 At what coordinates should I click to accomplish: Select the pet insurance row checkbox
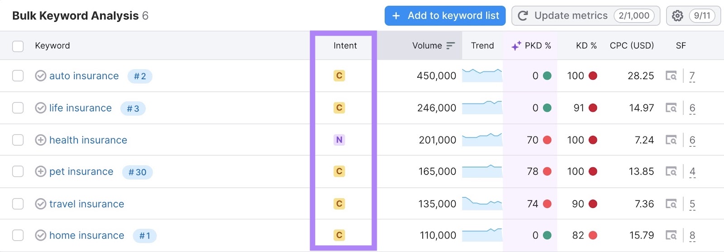pos(18,172)
